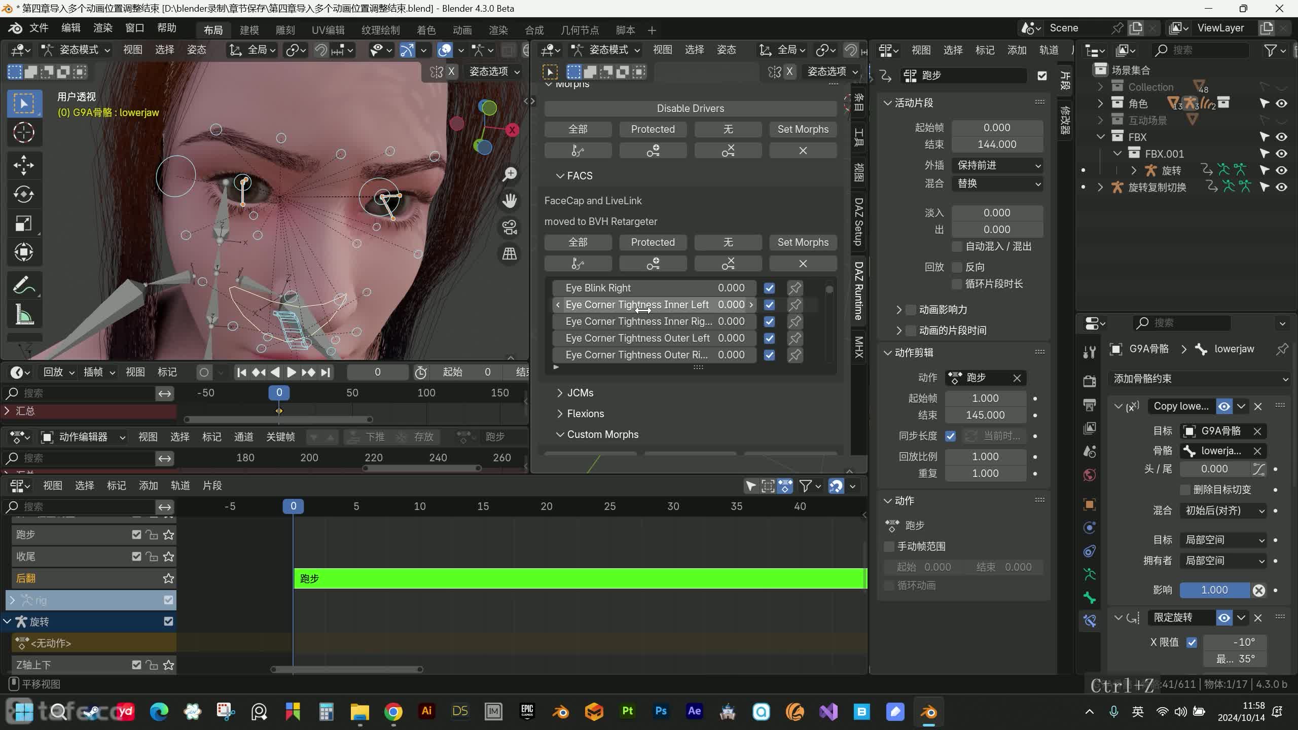Open the 文件 menu

tap(39, 28)
